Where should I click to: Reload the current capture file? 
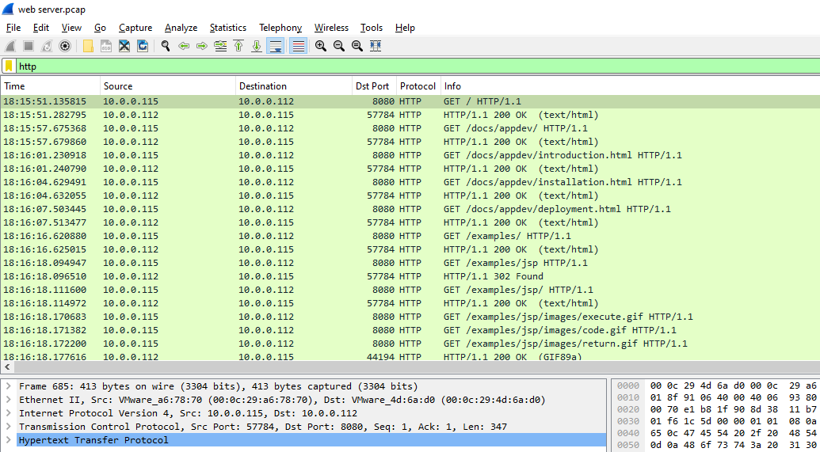pos(143,46)
